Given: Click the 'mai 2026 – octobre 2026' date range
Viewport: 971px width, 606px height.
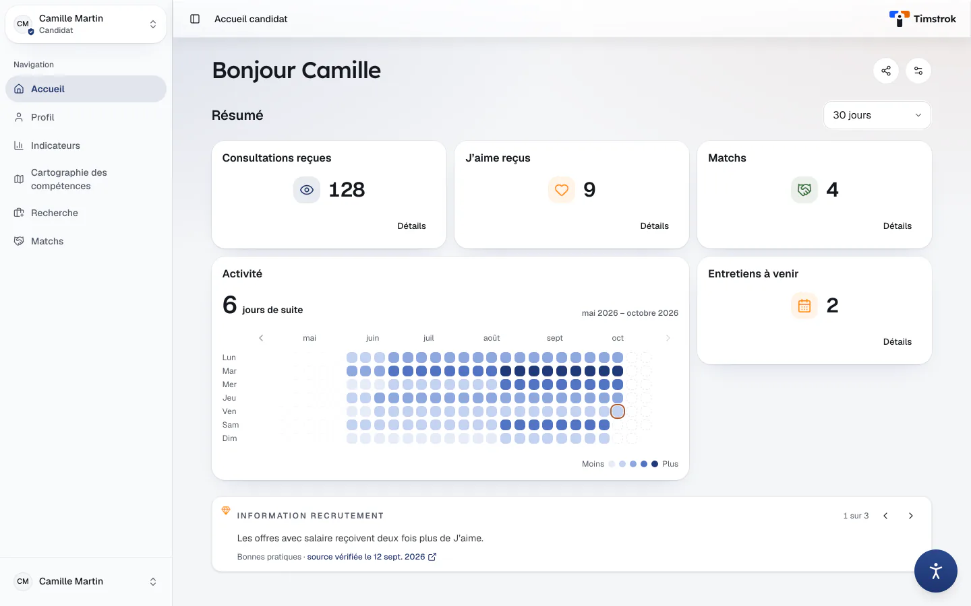Looking at the screenshot, I should tap(630, 313).
